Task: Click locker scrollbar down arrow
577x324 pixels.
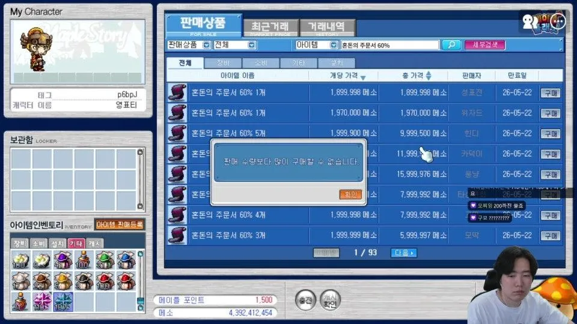Action: [x=140, y=206]
